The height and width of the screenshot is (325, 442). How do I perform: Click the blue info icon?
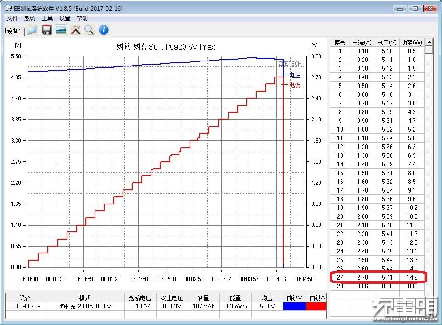(x=104, y=30)
